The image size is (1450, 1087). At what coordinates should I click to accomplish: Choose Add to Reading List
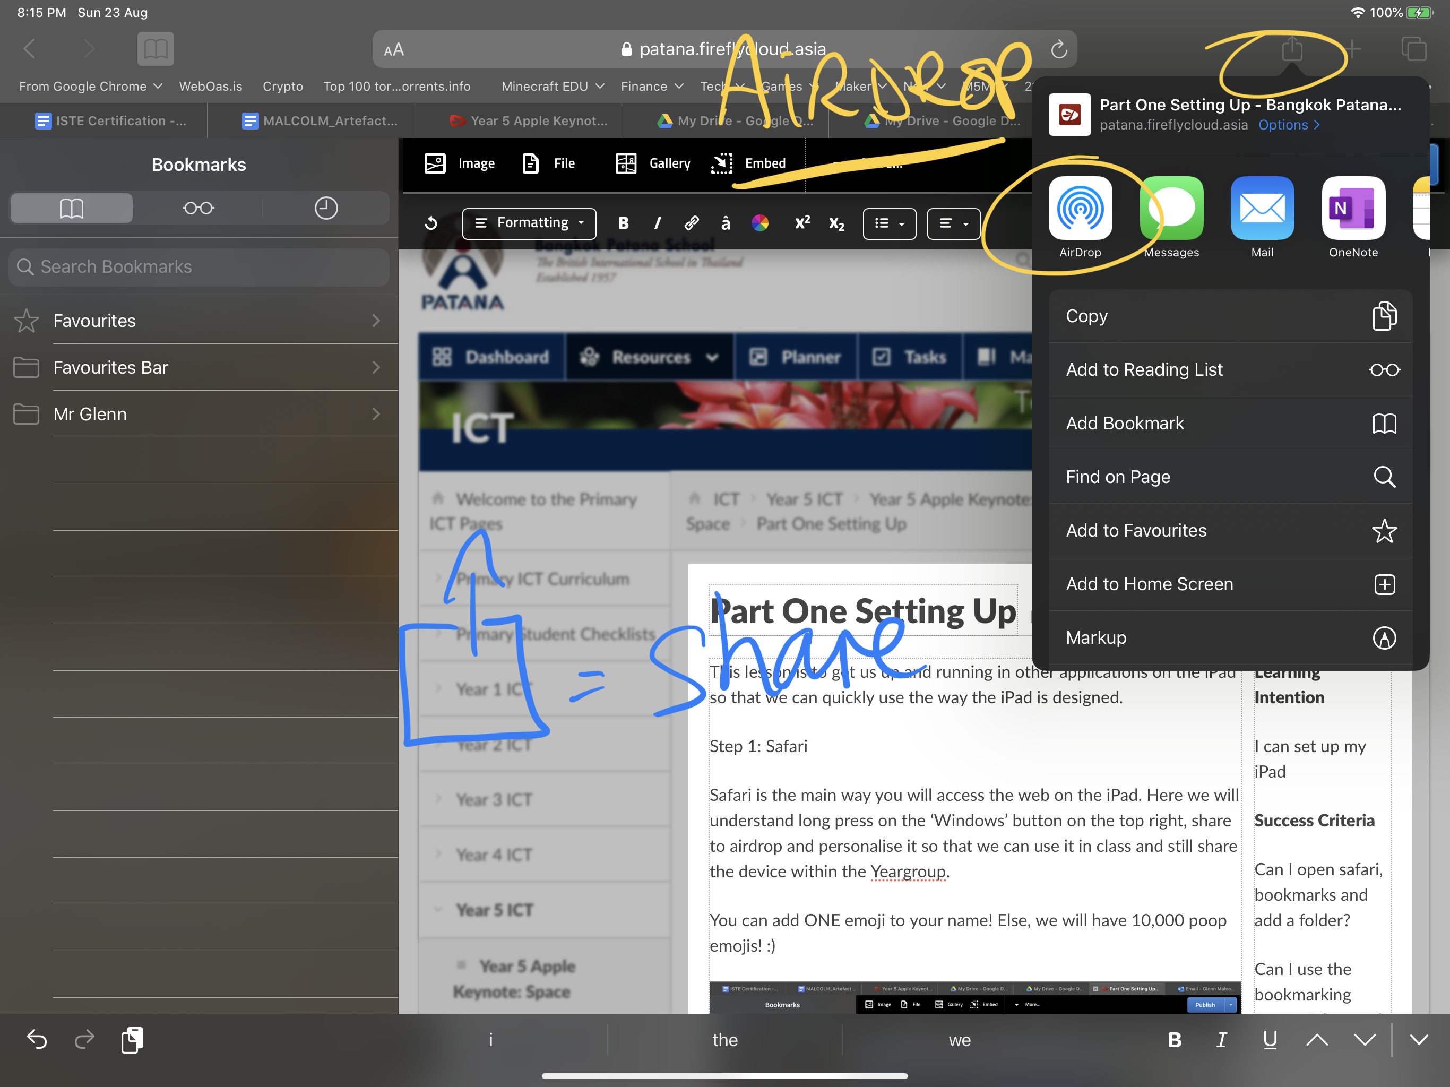tap(1230, 370)
